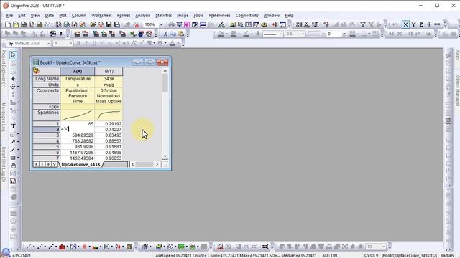Click the Radian status bar entry
The image size is (460, 258).
point(447,255)
